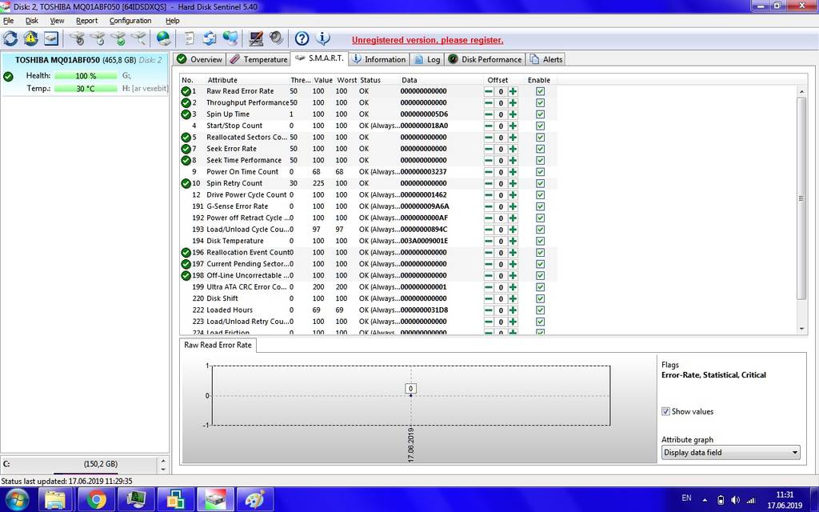Image resolution: width=819 pixels, height=512 pixels.
Task: Click the disk with clock-arrow test icon
Action: [78, 38]
